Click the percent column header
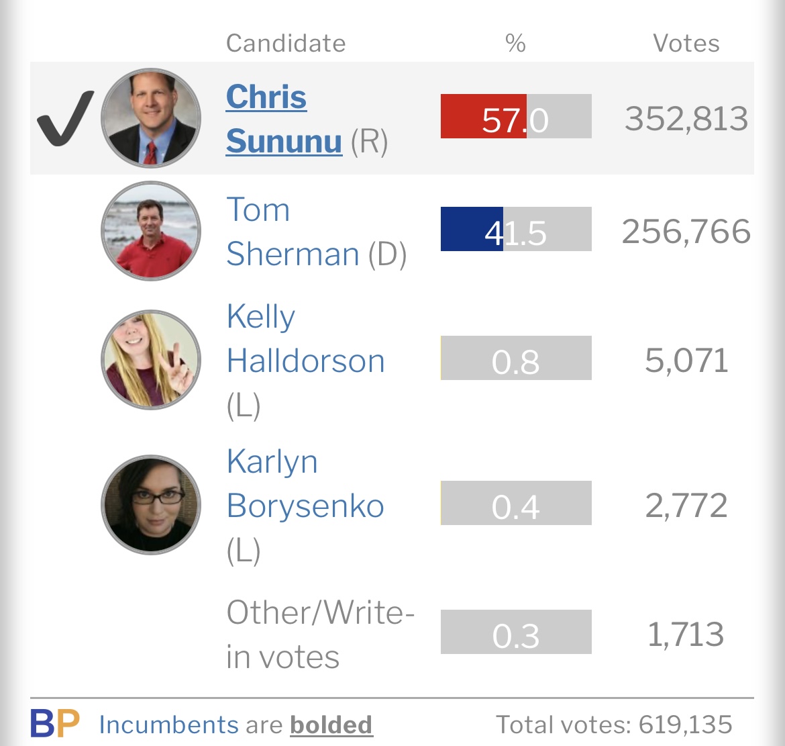This screenshot has height=746, width=785. pyautogui.click(x=516, y=43)
